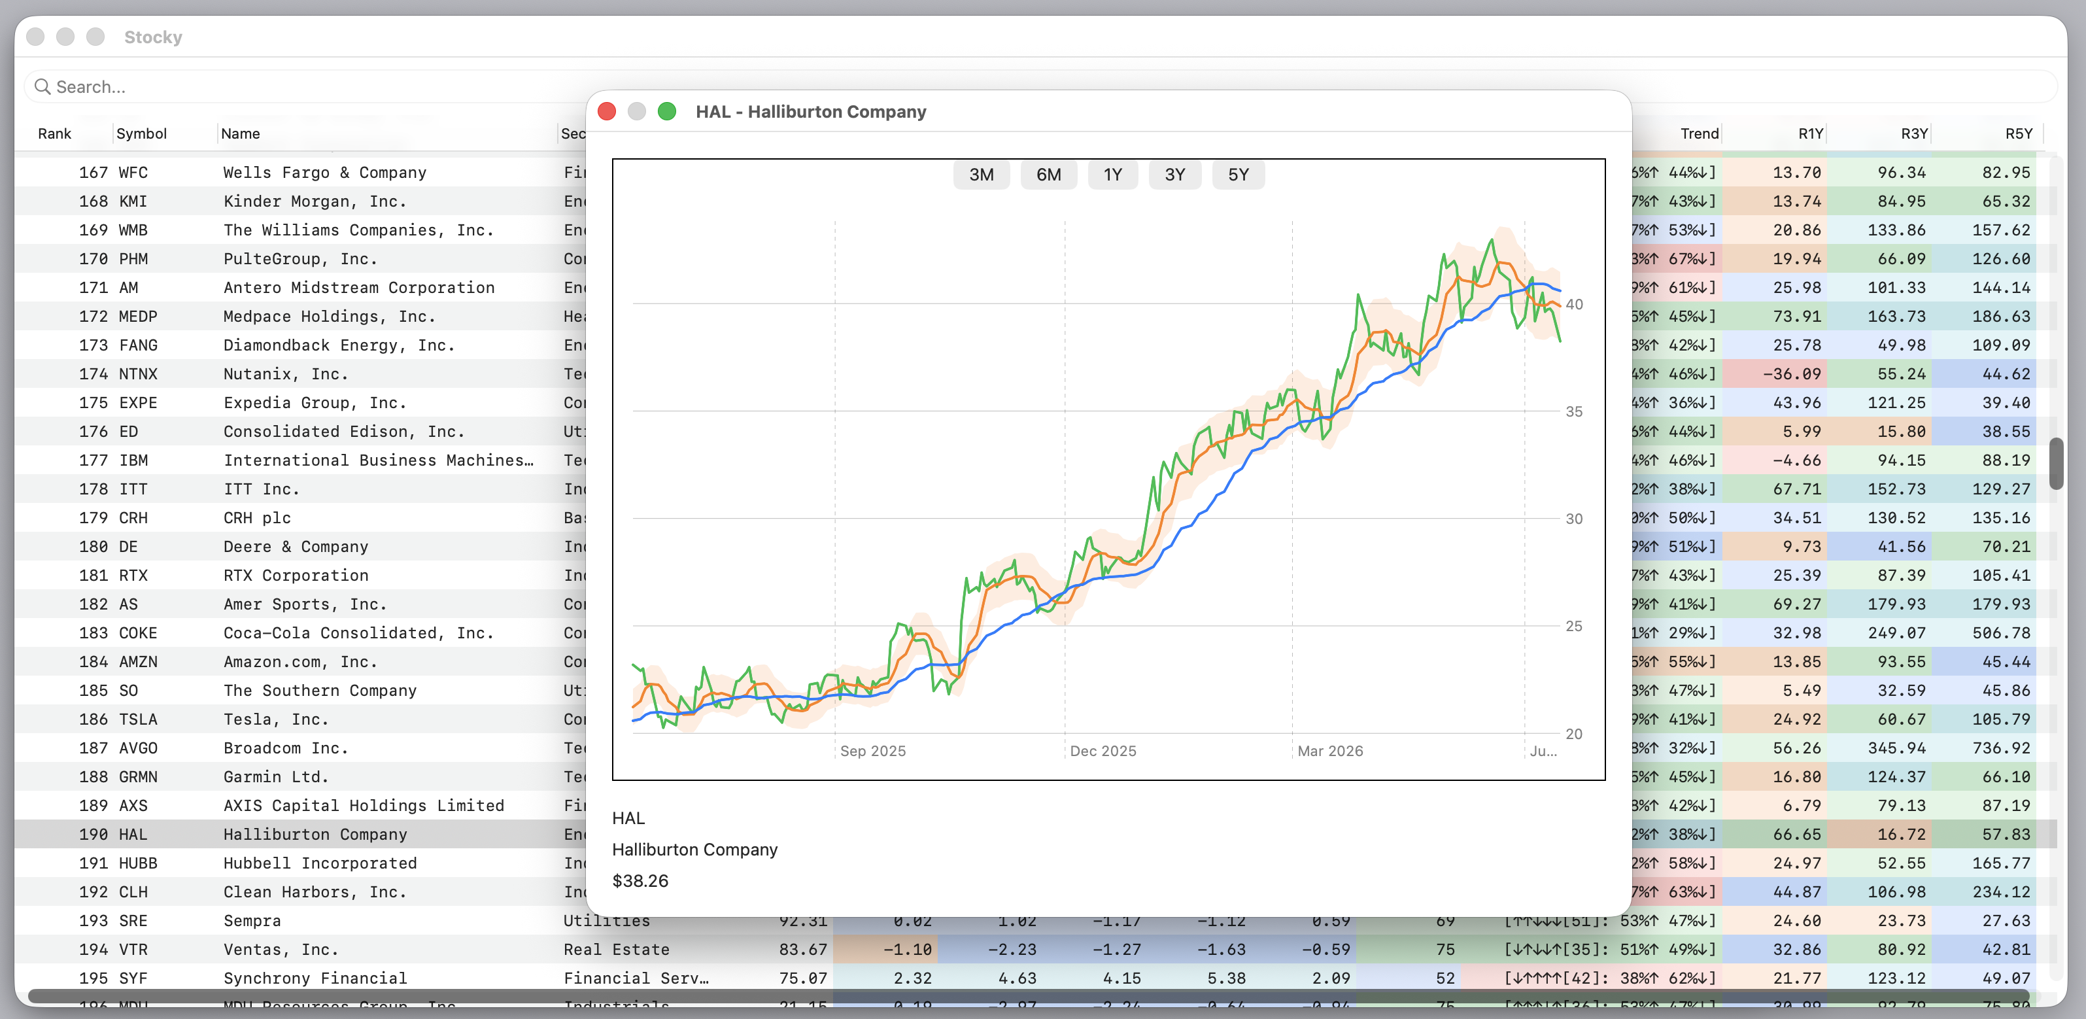
Task: Select the CRH plc row
Action: tap(1036, 517)
